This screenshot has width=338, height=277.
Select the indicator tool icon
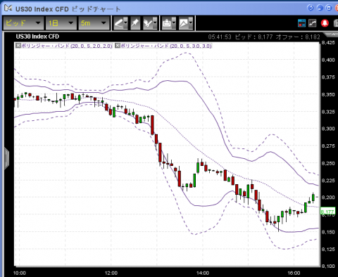[x=148, y=23]
